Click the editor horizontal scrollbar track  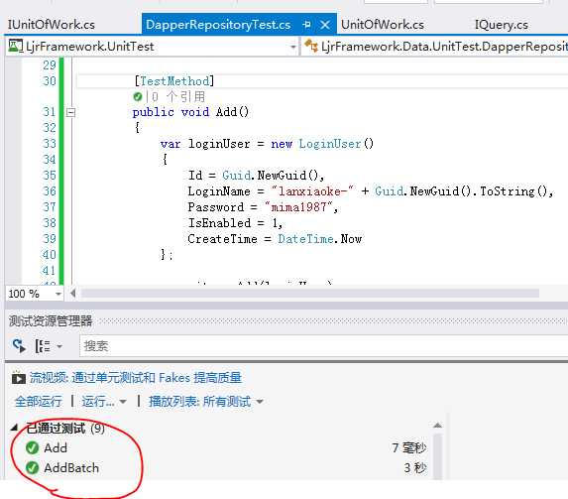pos(309,293)
